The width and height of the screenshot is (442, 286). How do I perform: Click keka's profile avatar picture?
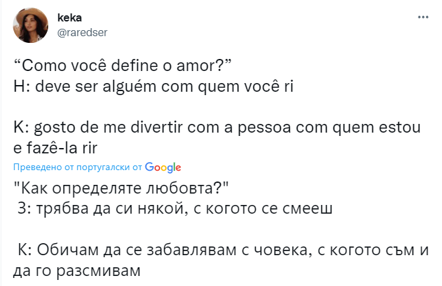tap(30, 25)
